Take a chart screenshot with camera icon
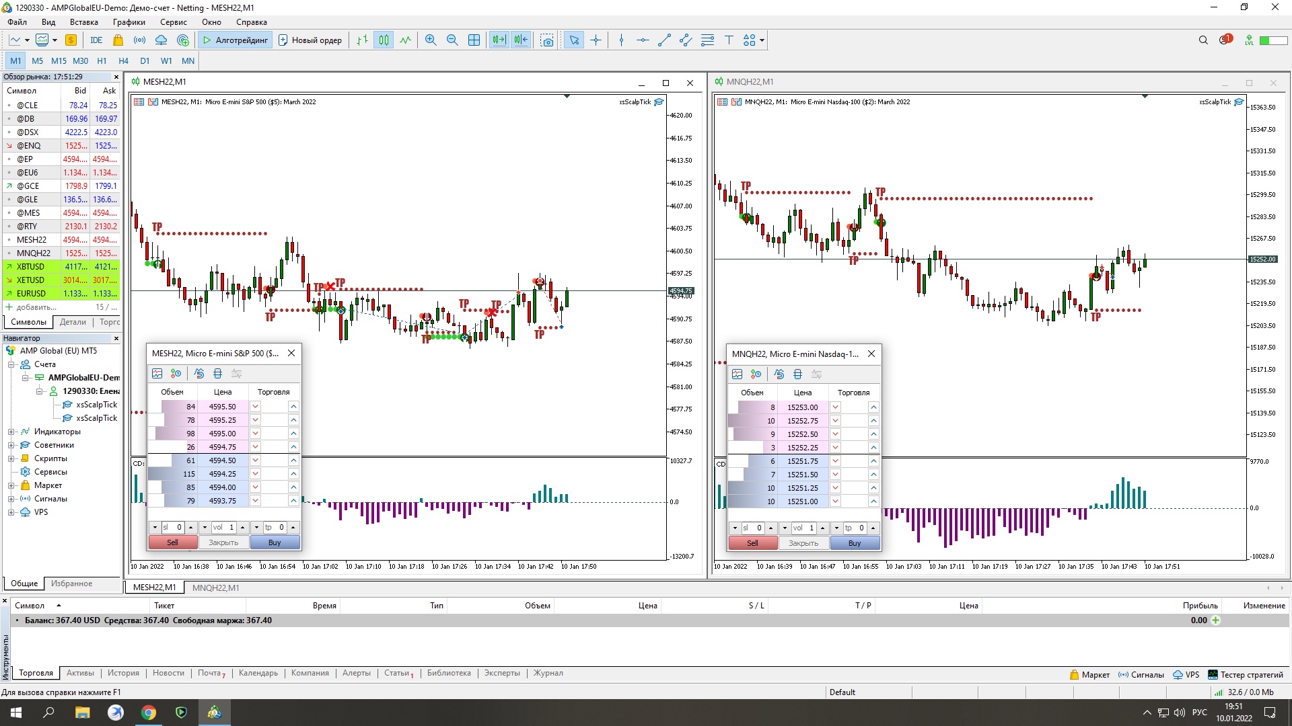The image size is (1292, 726). [547, 40]
